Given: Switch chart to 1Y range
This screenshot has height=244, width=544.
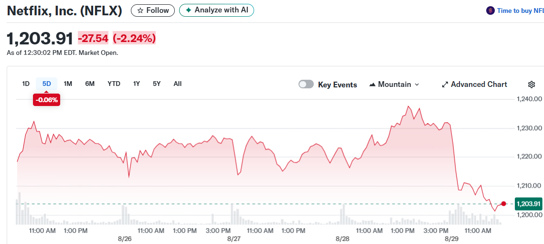Looking at the screenshot, I should click(x=136, y=84).
